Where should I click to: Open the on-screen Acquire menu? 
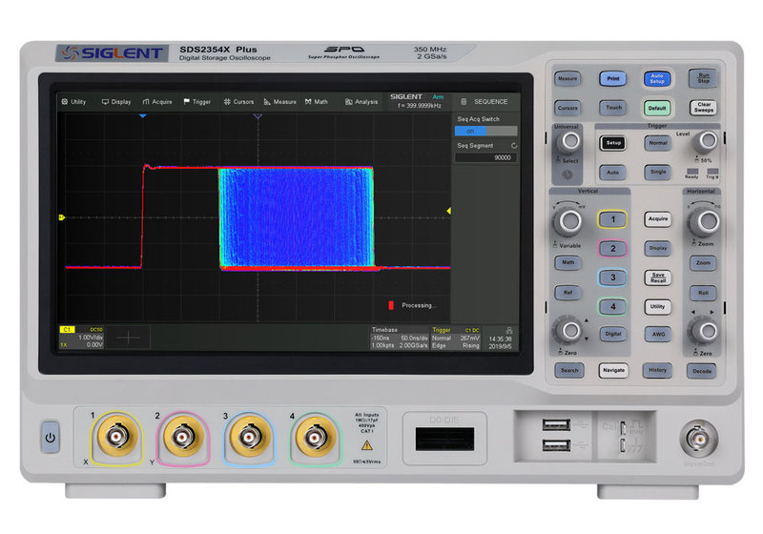tap(157, 102)
